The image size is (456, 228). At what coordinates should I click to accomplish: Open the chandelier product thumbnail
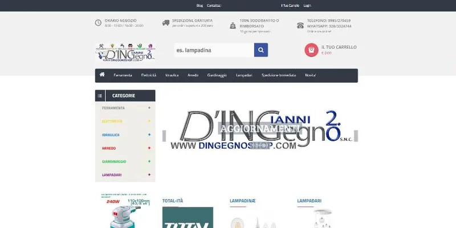pyautogui.click(x=323, y=218)
